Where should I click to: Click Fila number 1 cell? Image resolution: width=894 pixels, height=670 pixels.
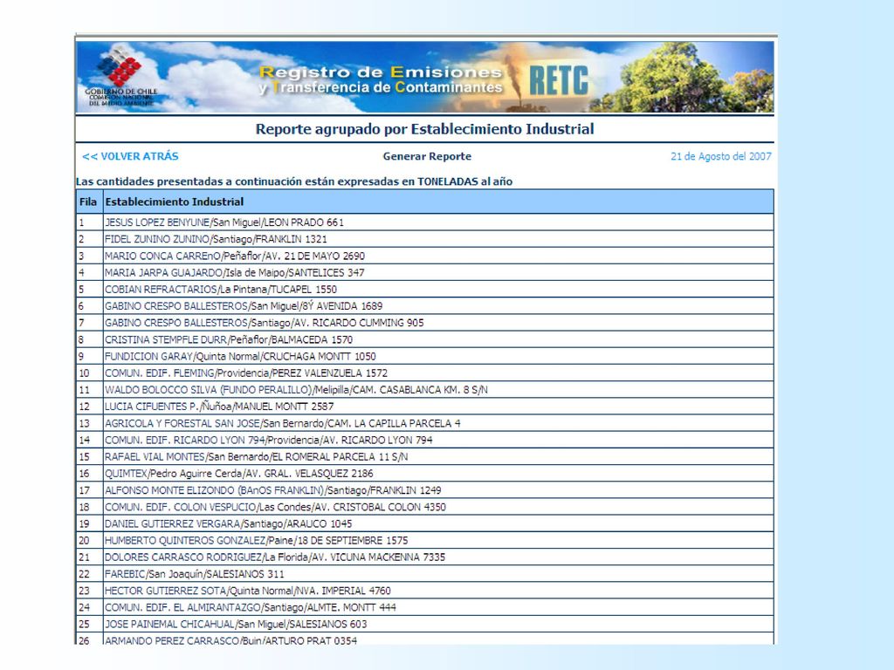point(90,222)
